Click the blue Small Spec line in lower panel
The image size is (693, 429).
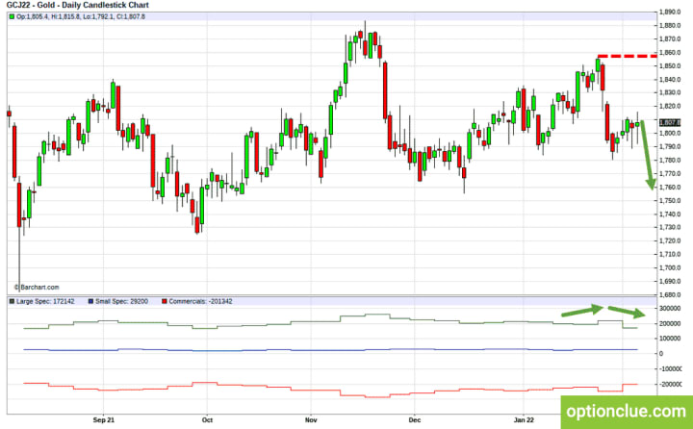click(x=330, y=349)
